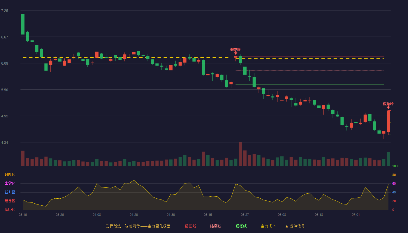Select the 建仓区 zone label
This screenshot has width=408, height=233.
click(x=10, y=201)
